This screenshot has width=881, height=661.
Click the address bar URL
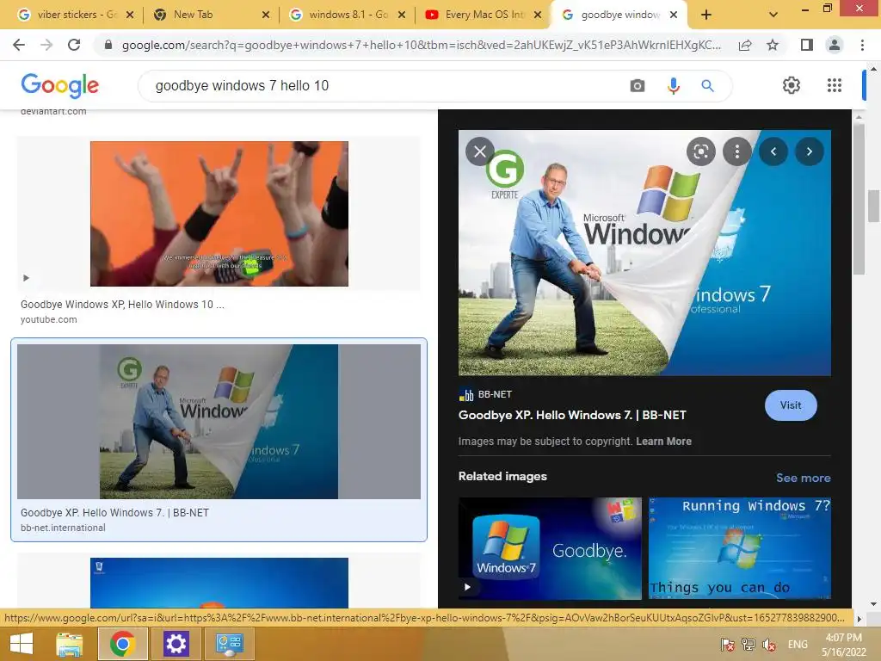click(x=422, y=45)
